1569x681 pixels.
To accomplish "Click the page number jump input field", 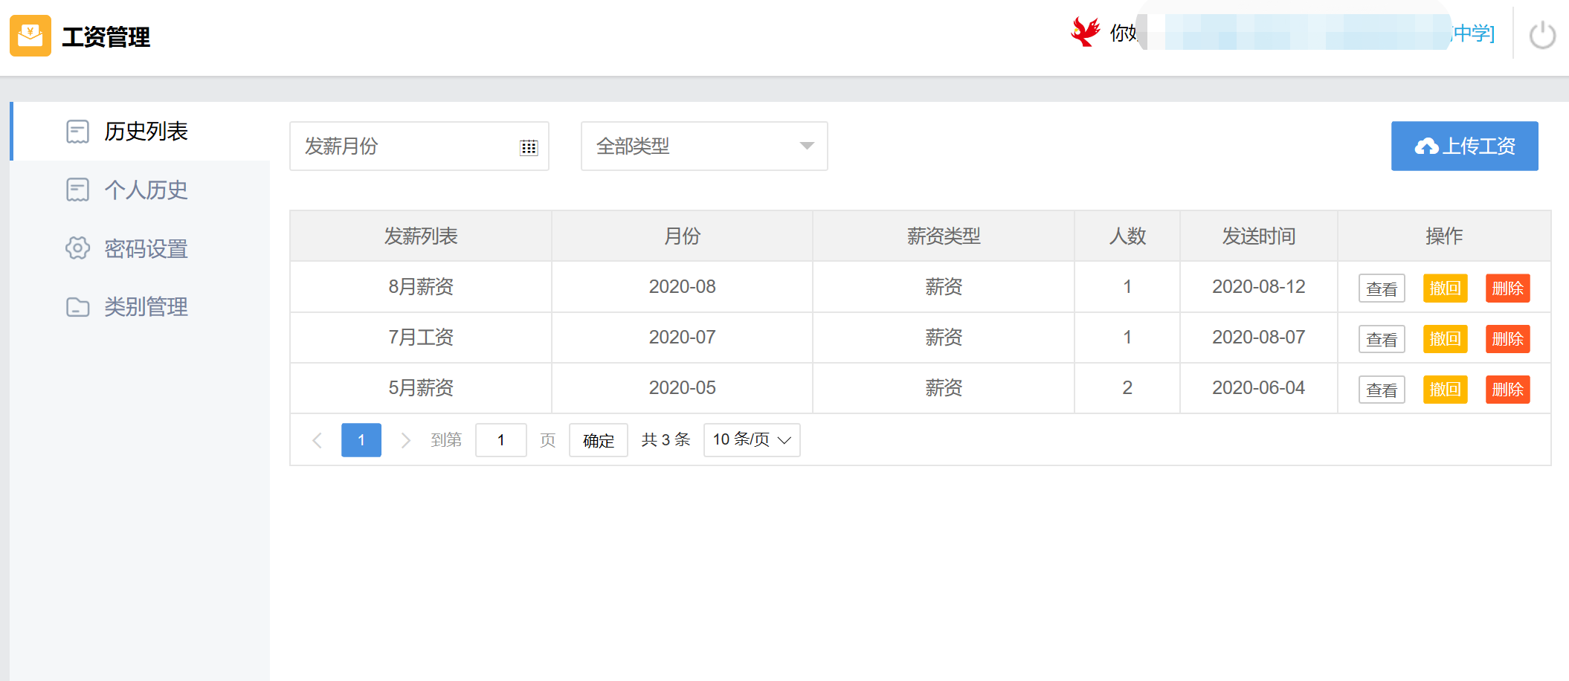I will (x=500, y=440).
